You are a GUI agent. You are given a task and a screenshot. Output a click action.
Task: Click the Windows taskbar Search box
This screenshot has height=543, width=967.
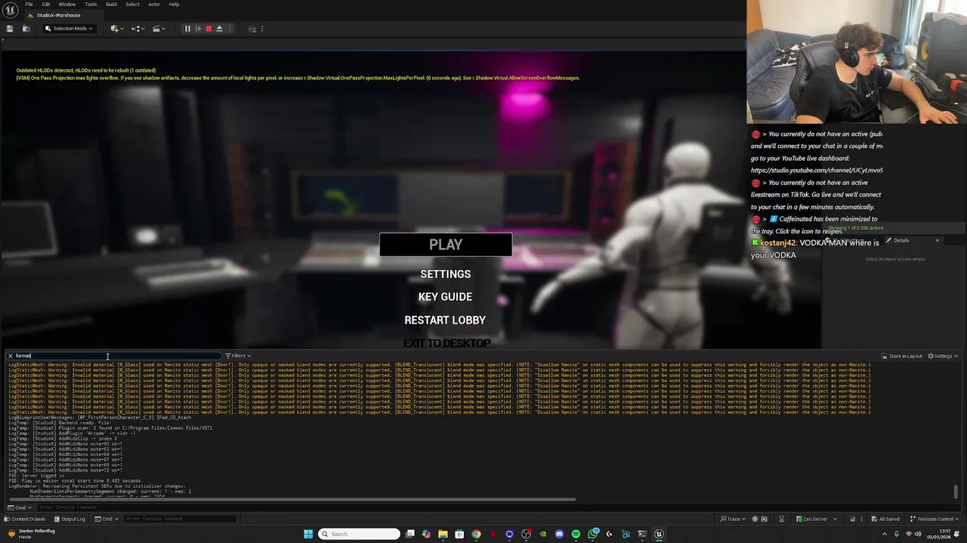(x=359, y=534)
